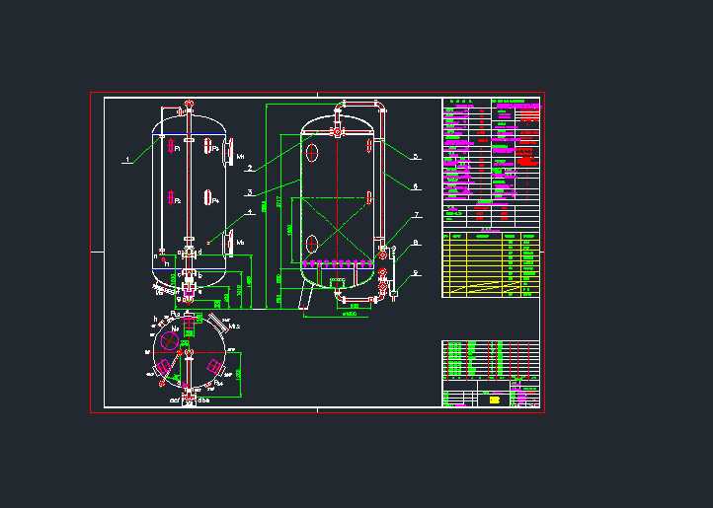Select the yellow parts list table
Screen dimensions: 713x508
[491, 265]
